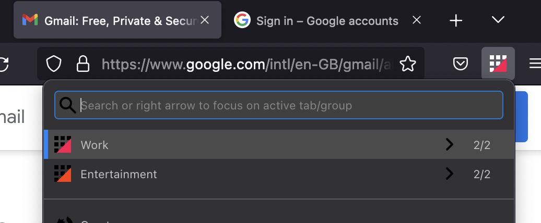
Task: Click the Work group's grid icon
Action: [x=63, y=145]
